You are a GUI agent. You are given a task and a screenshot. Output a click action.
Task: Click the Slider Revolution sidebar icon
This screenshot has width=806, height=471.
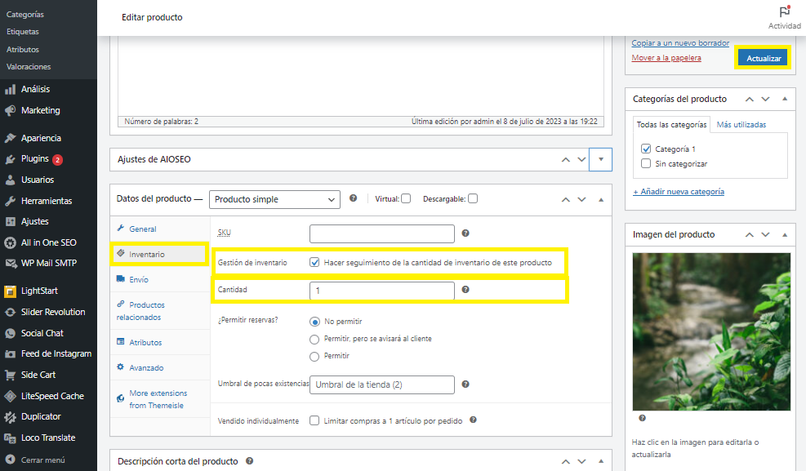[x=11, y=312]
